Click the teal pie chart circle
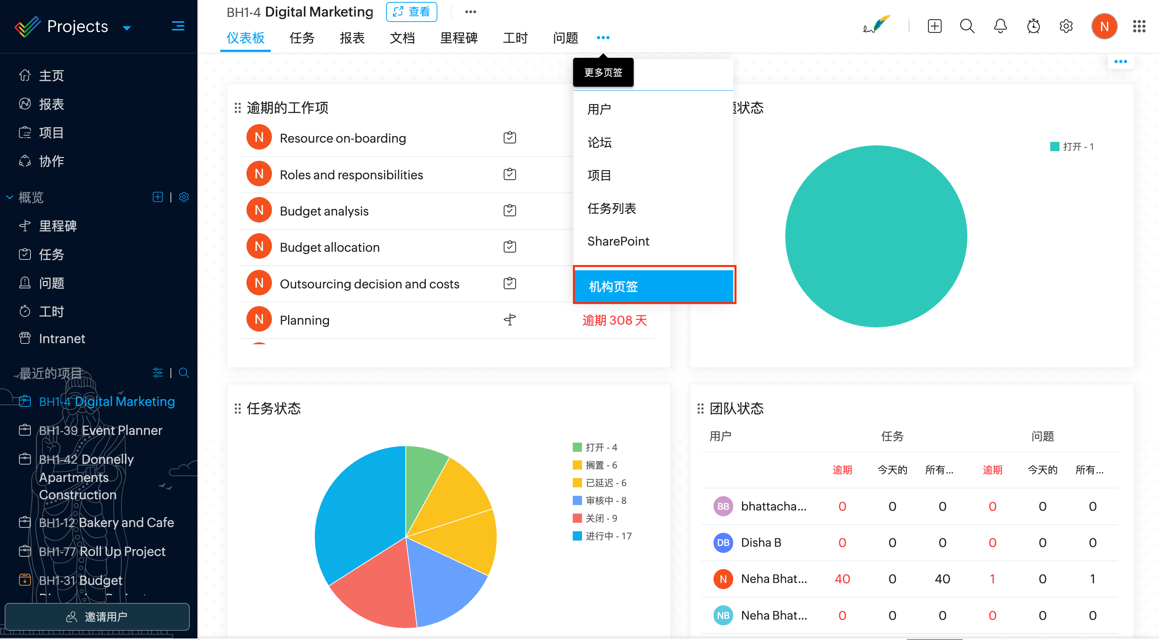Screen dimensions: 1159x640 (x=876, y=236)
